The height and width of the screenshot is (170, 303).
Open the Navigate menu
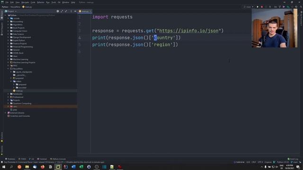pos(25,2)
